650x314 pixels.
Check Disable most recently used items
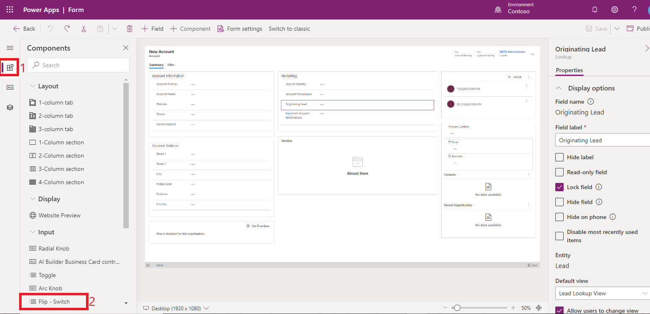tap(559, 236)
